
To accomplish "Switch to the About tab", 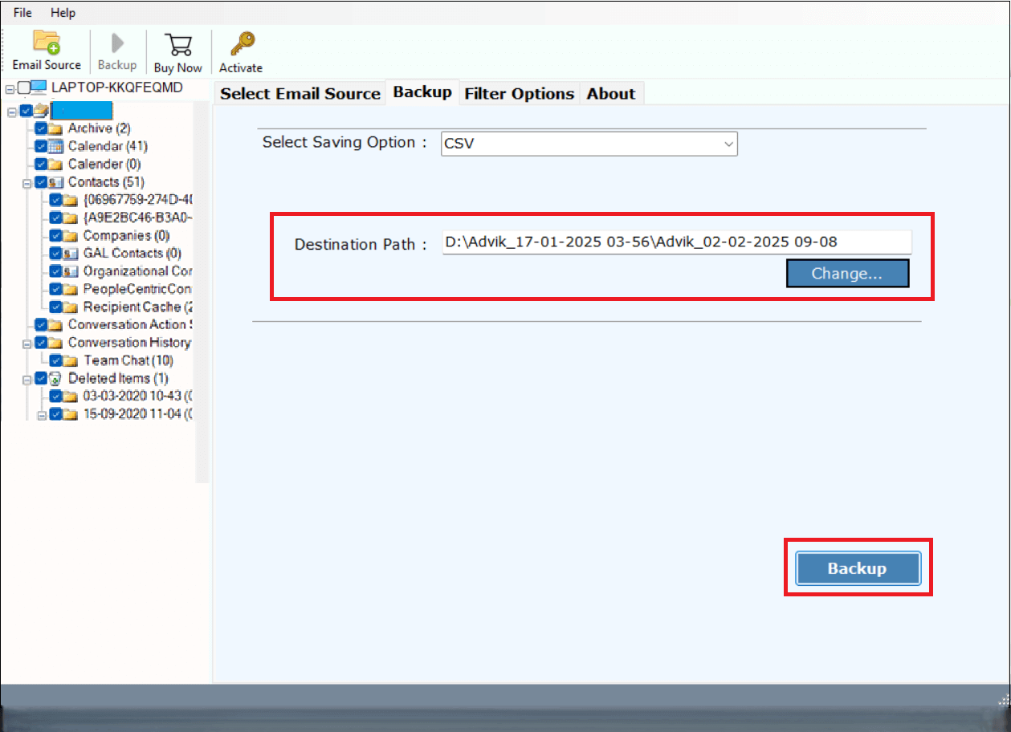I will 611,93.
